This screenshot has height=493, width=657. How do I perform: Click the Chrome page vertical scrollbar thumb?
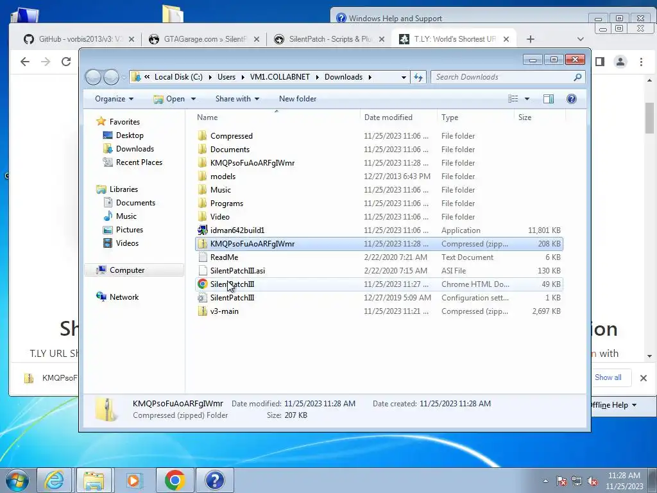(649, 118)
